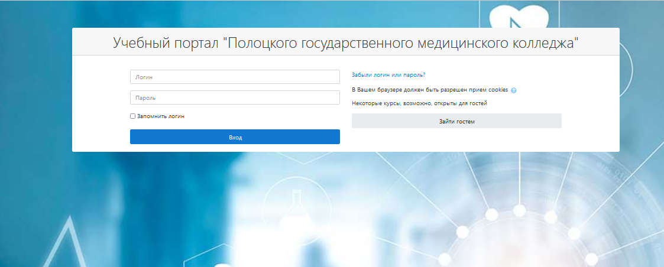Click the blue Вход button

pos(235,137)
